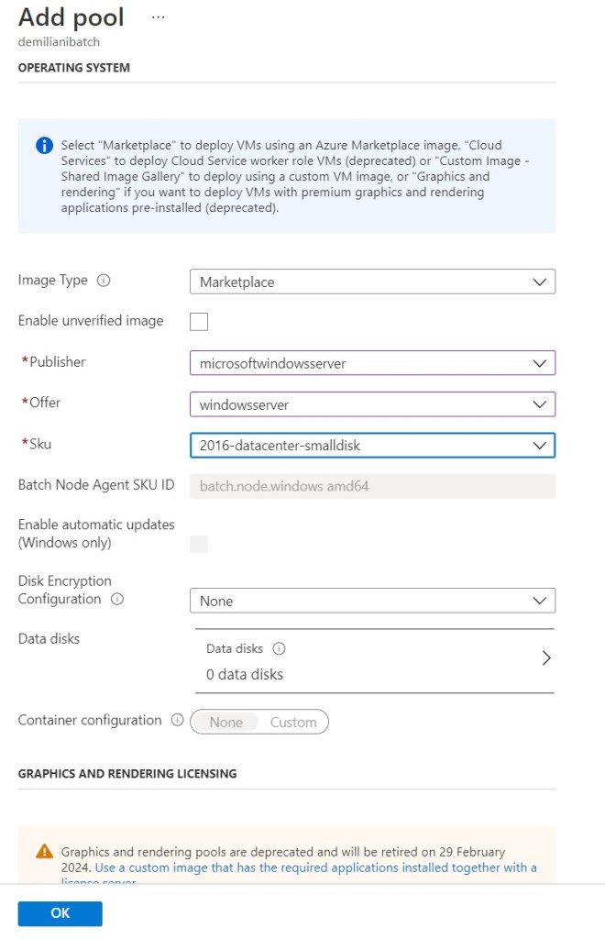Viewport: 605px width, 939px height.
Task: Click the Disk Encryption Configuration info icon
Action: 116,600
